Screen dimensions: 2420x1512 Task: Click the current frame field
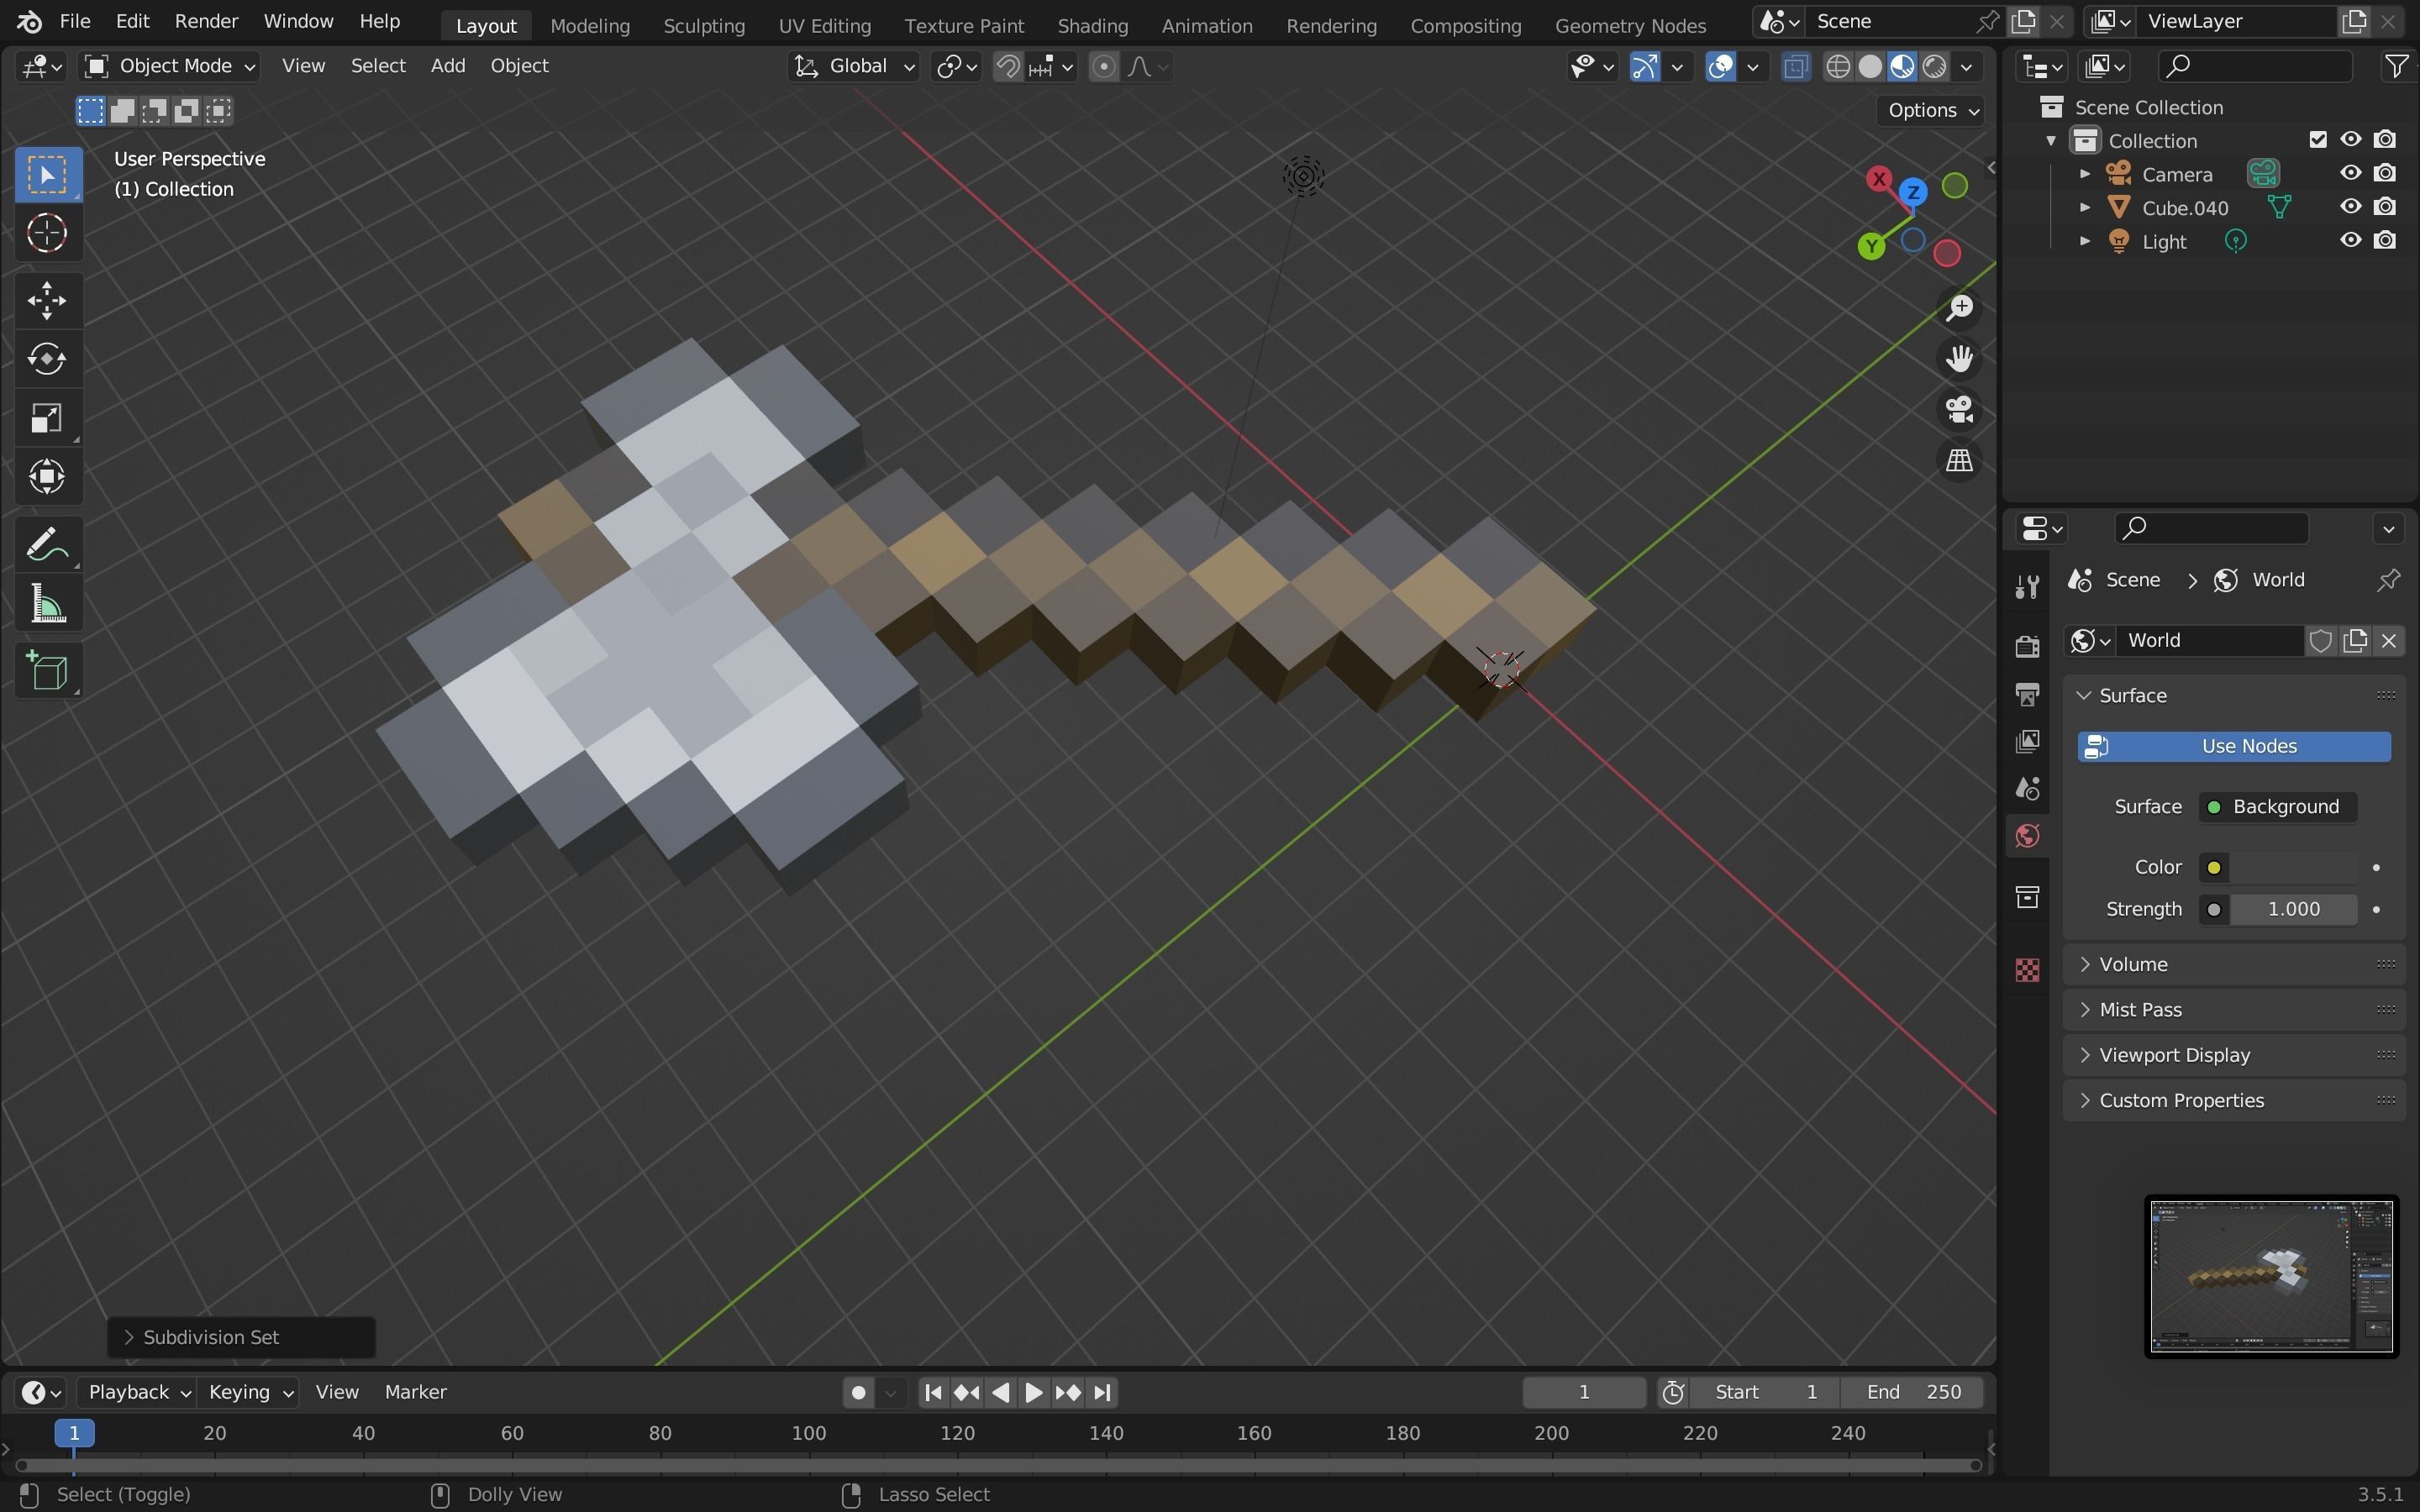[1583, 1392]
